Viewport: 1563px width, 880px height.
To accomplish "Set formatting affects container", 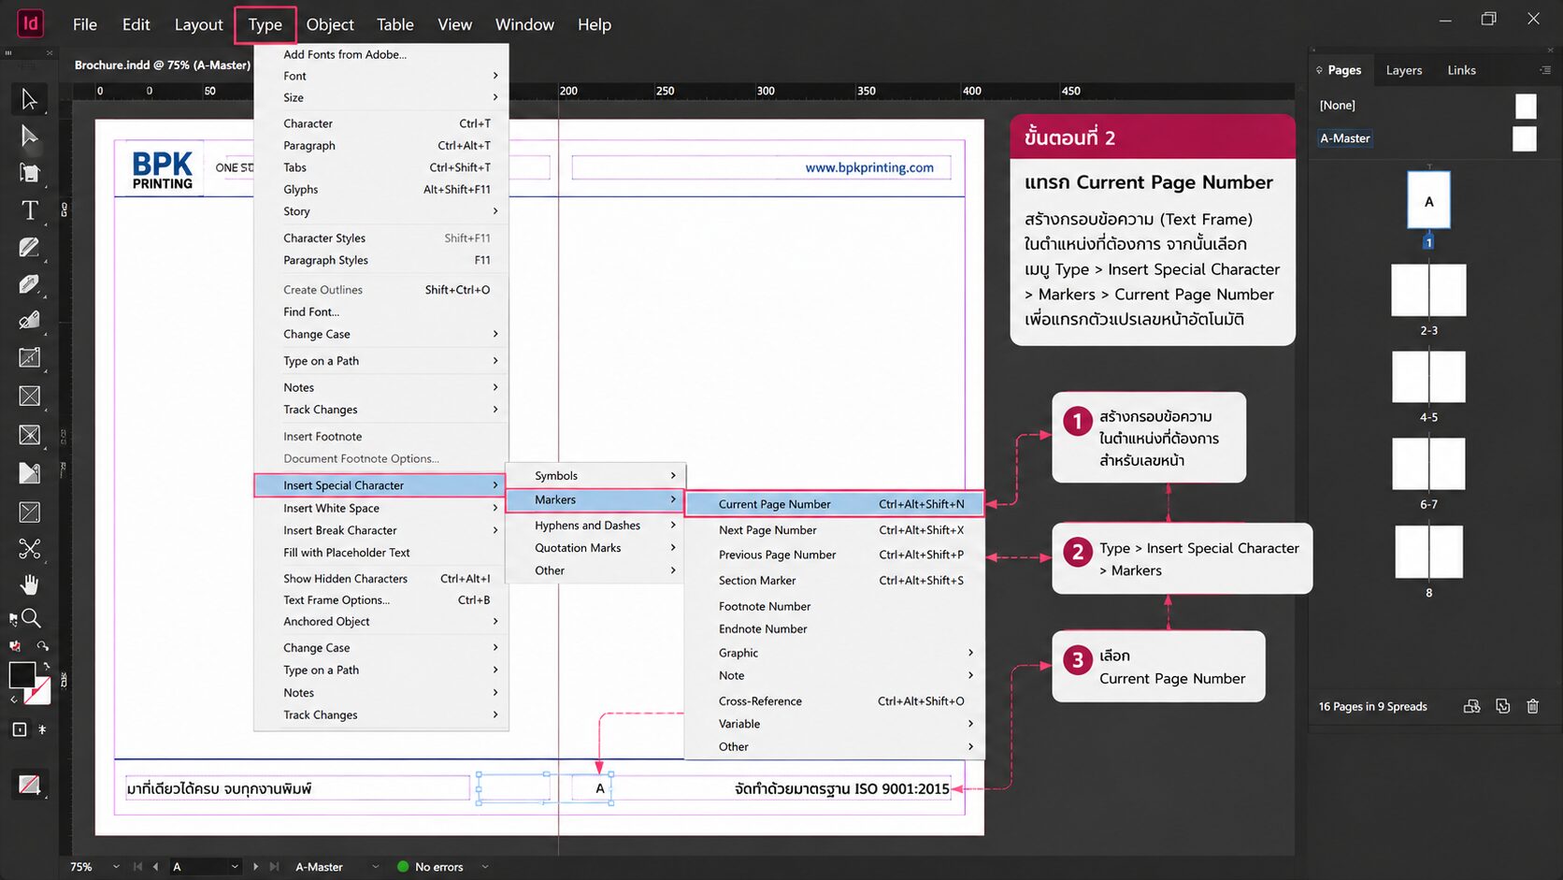I will pyautogui.click(x=20, y=729).
